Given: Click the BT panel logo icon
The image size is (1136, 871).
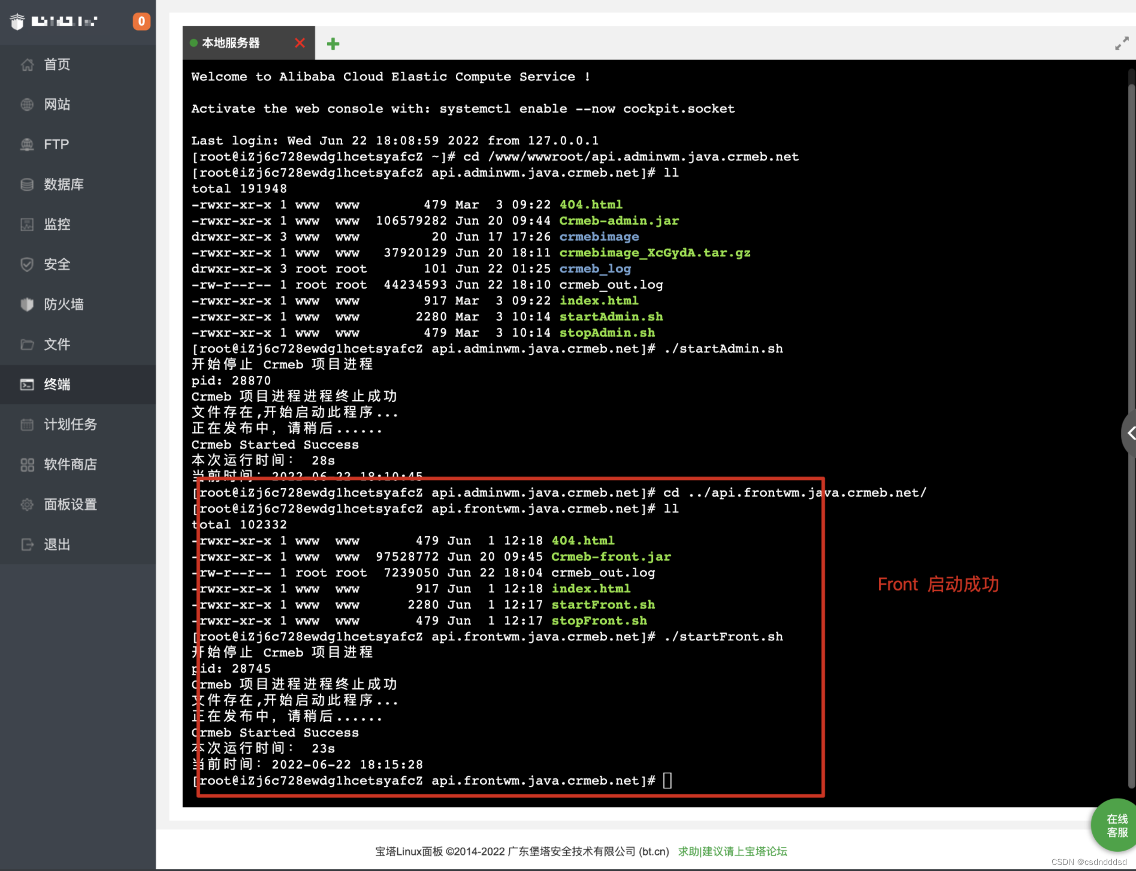Looking at the screenshot, I should [17, 22].
